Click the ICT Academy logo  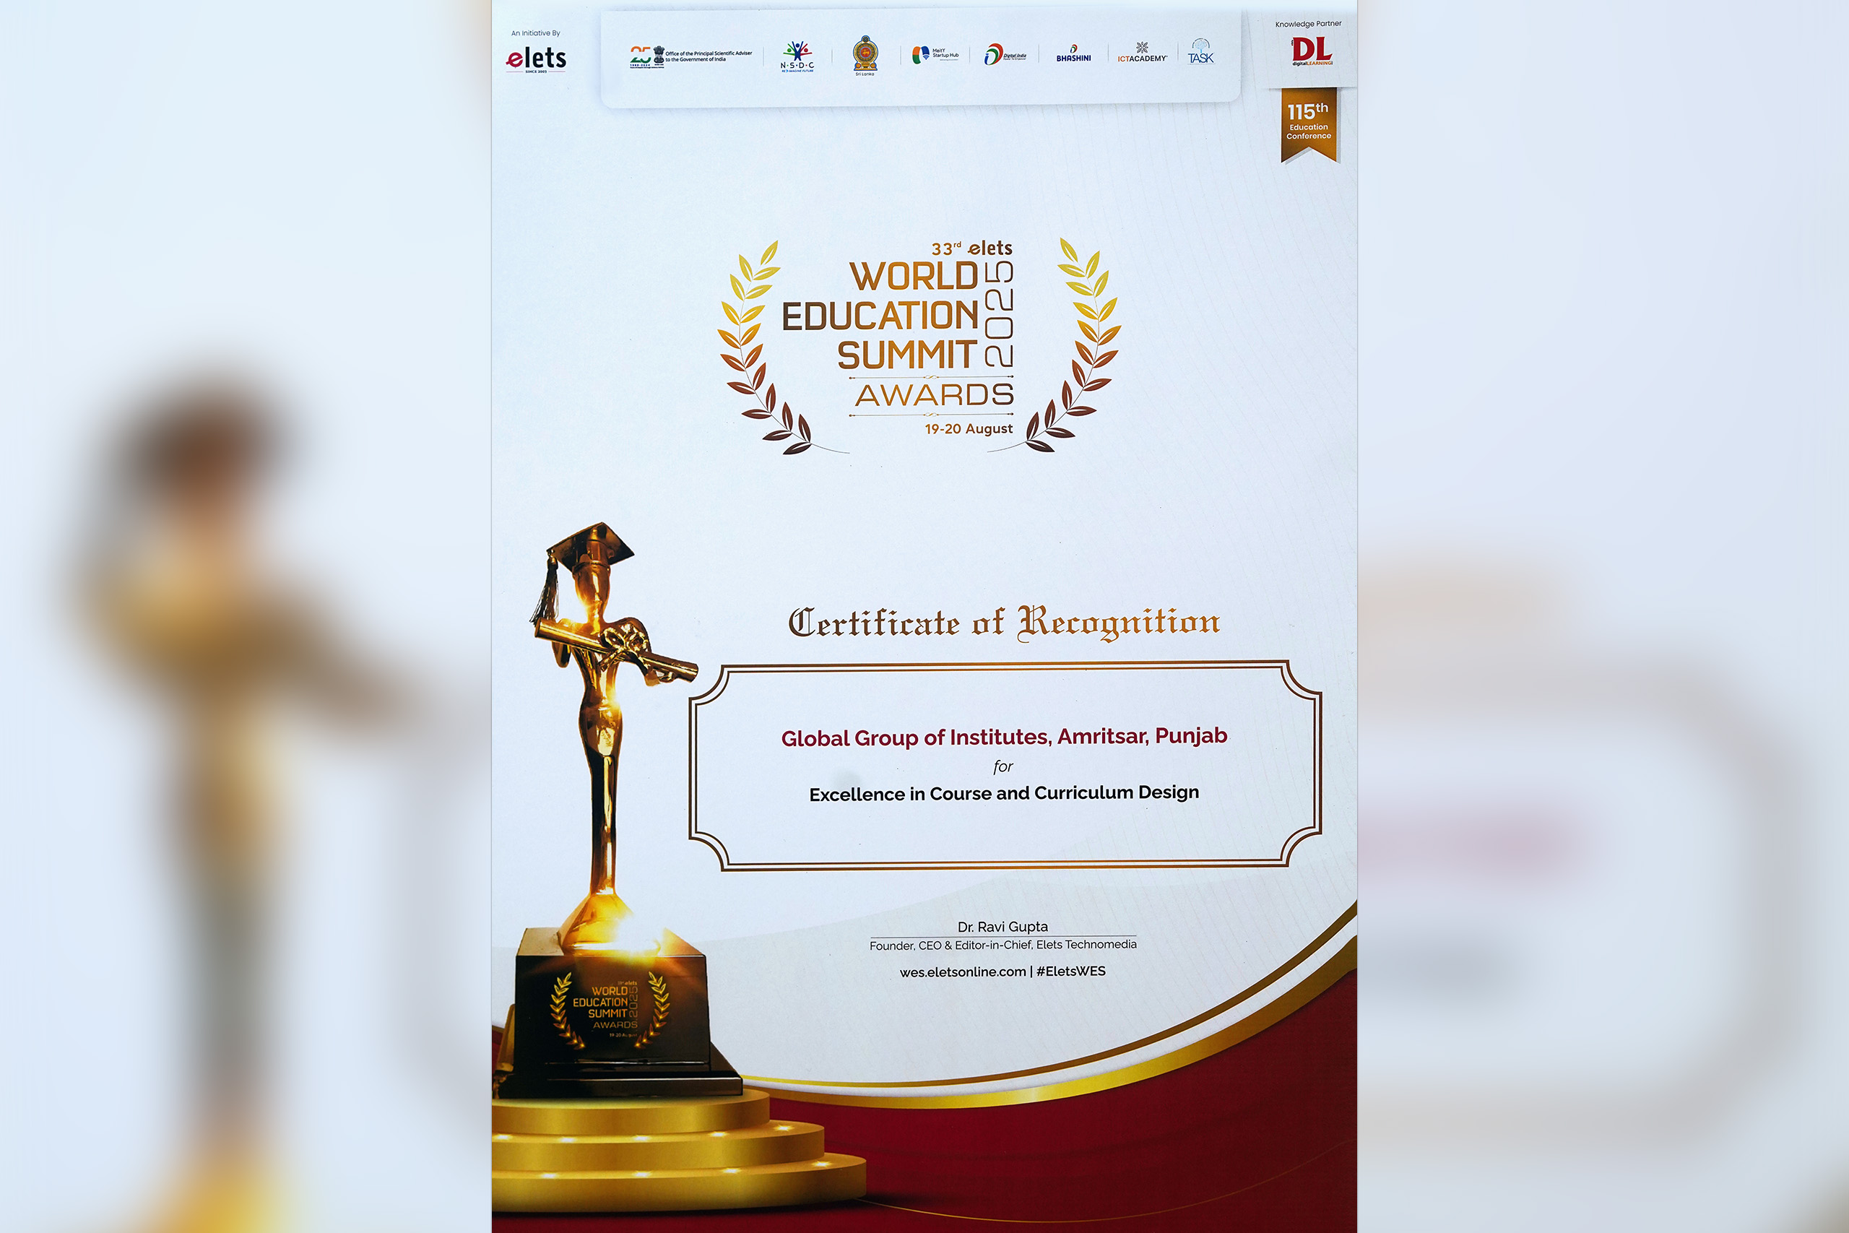pos(1142,53)
